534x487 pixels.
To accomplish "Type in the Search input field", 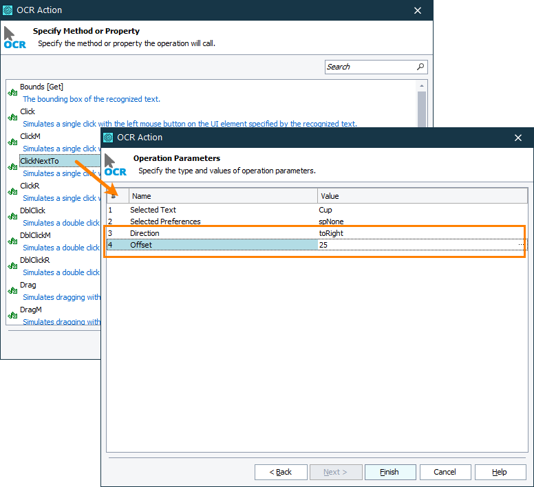I will click(369, 67).
